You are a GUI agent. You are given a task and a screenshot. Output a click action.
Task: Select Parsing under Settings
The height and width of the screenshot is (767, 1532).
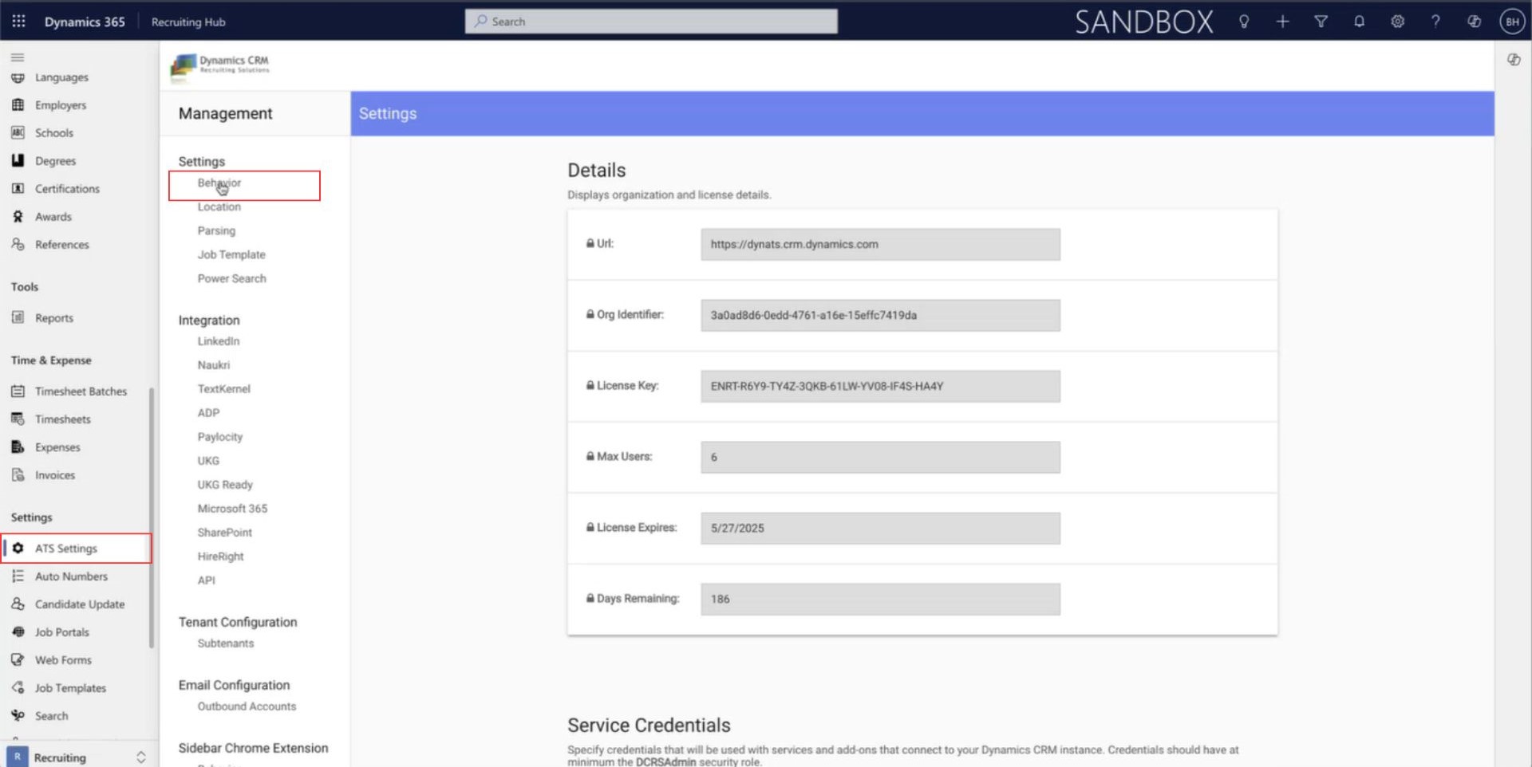click(216, 231)
